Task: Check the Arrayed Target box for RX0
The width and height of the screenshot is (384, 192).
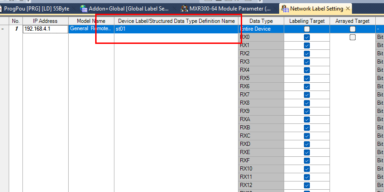Action: (352, 37)
